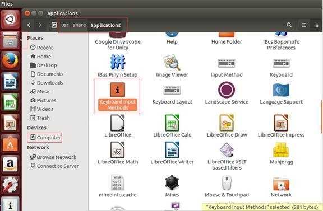Image resolution: width=323 pixels, height=211 pixels.
Task: Click the usr path bar segment
Action: tap(64, 25)
